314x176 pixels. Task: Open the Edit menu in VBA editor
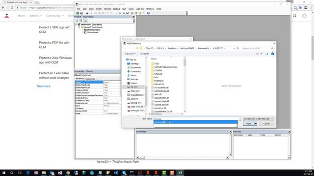coord(85,9)
